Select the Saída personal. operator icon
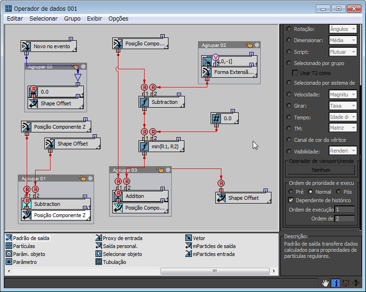The width and height of the screenshot is (366, 292). (x=98, y=246)
